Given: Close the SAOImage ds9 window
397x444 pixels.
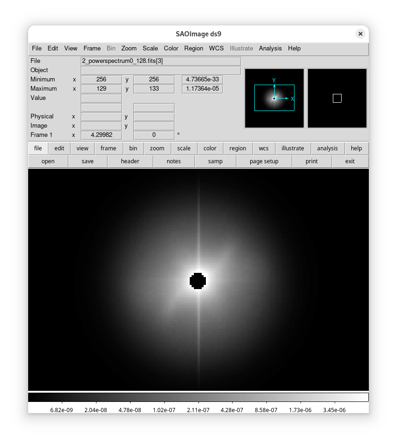Looking at the screenshot, I should (x=361, y=34).
